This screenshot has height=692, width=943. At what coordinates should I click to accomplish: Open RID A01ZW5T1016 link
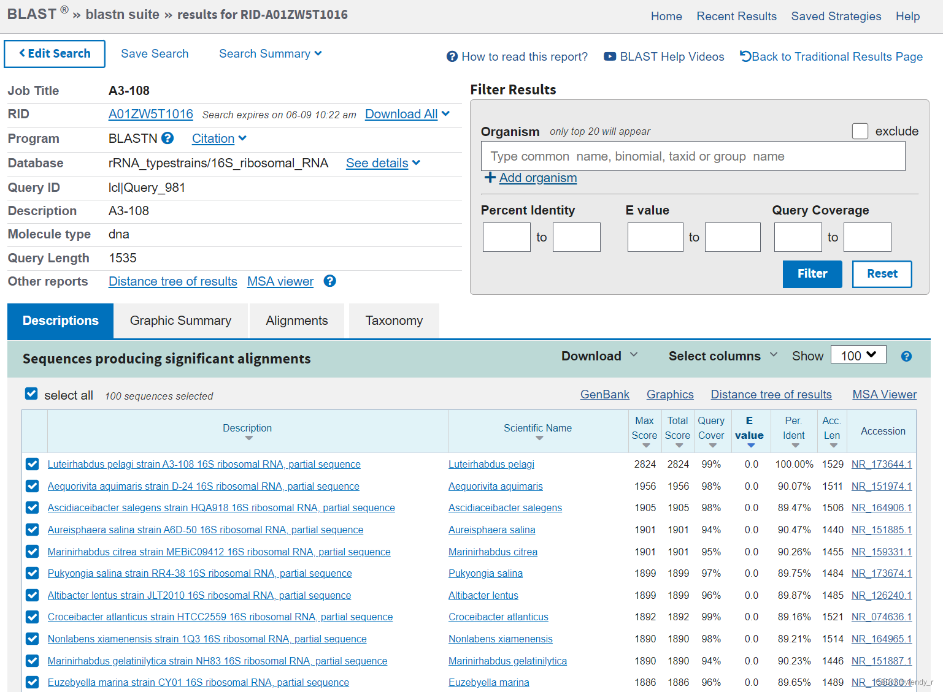click(x=151, y=114)
